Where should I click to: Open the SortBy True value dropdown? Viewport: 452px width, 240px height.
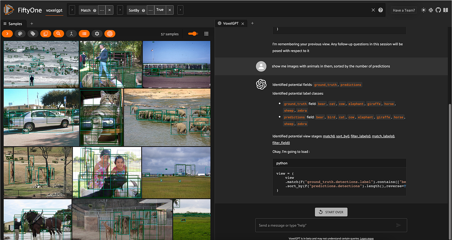[160, 10]
